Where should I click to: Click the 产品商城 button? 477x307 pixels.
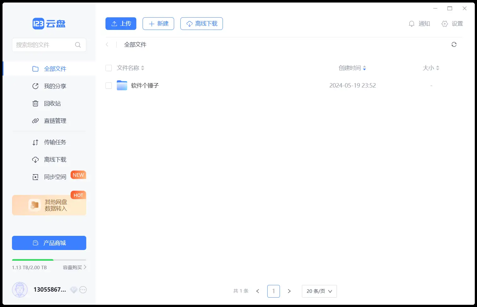pos(49,243)
